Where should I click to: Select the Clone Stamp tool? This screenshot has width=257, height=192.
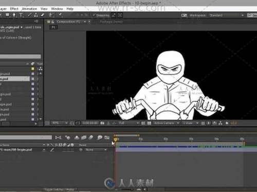36,15
